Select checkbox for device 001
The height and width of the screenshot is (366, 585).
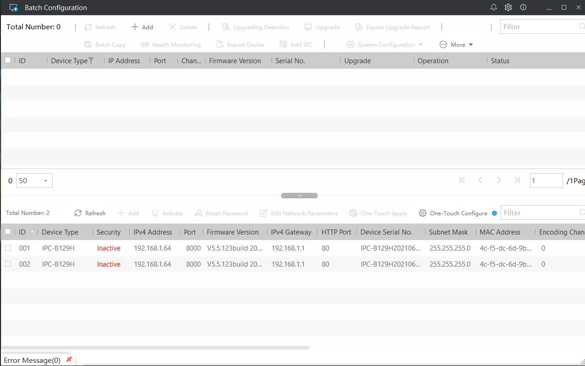(x=8, y=248)
